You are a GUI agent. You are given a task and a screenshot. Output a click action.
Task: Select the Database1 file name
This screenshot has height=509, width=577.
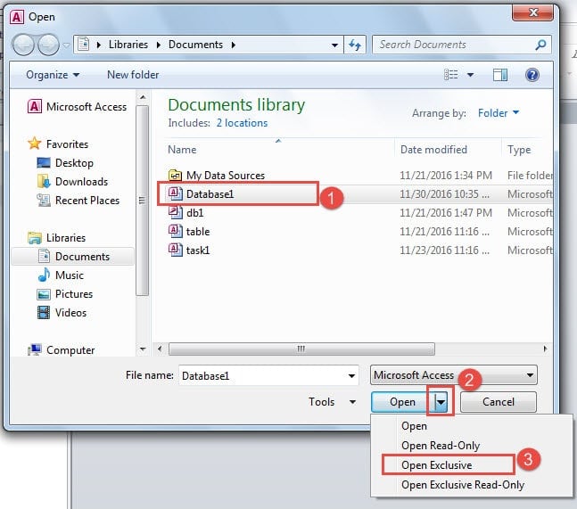coord(210,193)
